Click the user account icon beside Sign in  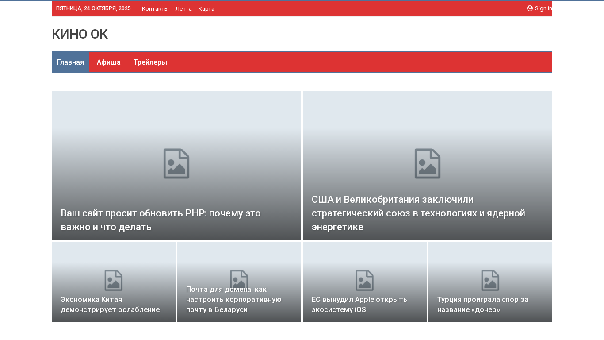coord(530,8)
